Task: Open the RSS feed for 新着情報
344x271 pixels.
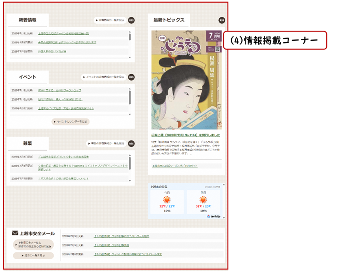Action: [x=131, y=20]
